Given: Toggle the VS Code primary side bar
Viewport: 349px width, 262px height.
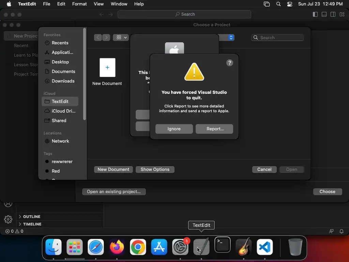Looking at the screenshot, I should pyautogui.click(x=315, y=14).
